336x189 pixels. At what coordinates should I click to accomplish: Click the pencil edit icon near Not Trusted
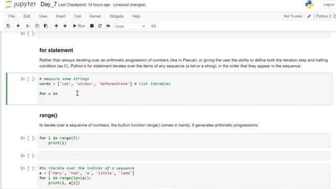(x=309, y=16)
